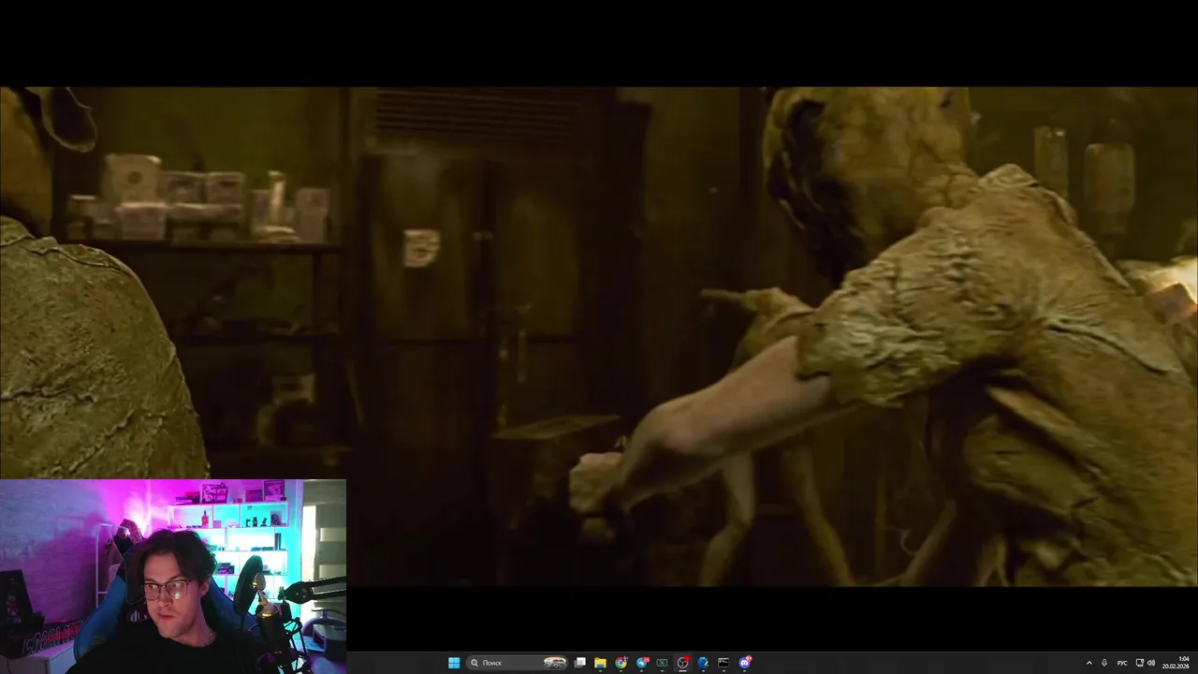Image resolution: width=1198 pixels, height=674 pixels.
Task: Click the microphone icon in system tray
Action: [x=1104, y=663]
